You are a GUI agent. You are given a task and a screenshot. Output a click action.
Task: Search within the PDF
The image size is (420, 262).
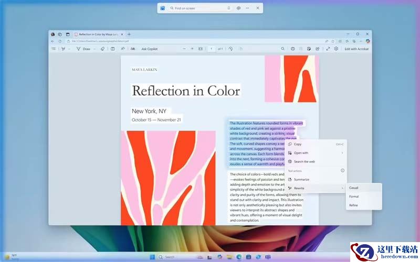[282, 49]
